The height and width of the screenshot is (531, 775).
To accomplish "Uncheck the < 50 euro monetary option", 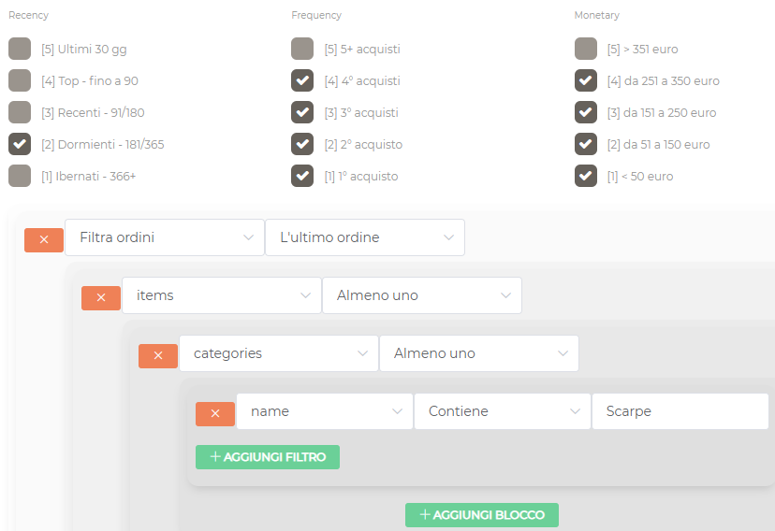I will click(x=586, y=176).
